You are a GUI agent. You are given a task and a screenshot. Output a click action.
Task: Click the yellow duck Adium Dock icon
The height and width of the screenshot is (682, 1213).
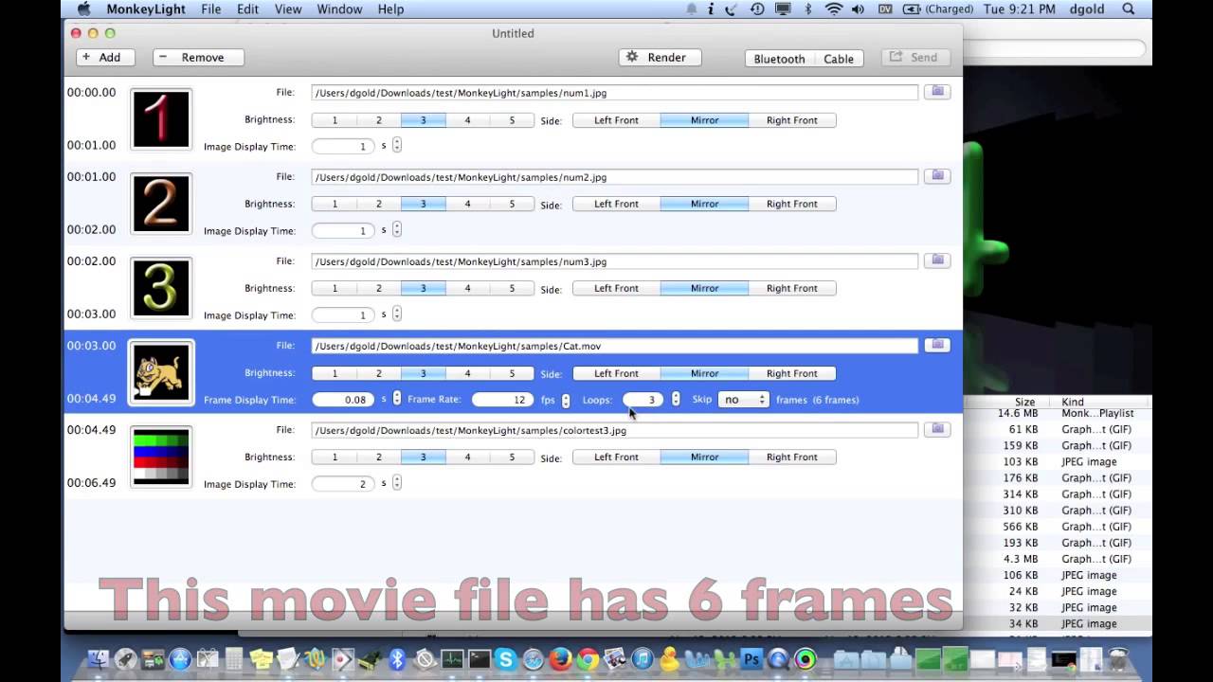pos(668,659)
